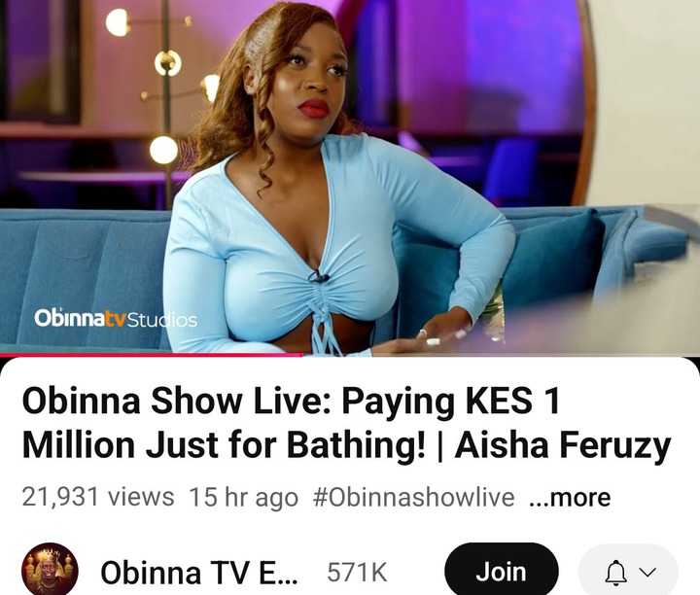Screen dimensions: 700x595
Task: Tap the unplayed gray part of progress bar
Action: tap(502, 355)
